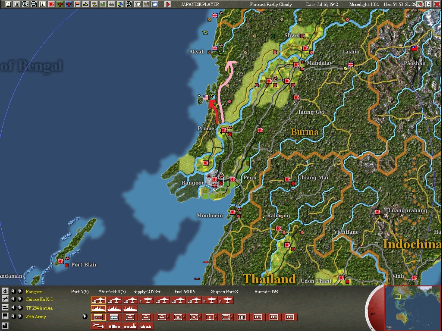Viewport: 443px width, 332px height.
Task: Open the 25th Army unit link
Action: [x=36, y=317]
